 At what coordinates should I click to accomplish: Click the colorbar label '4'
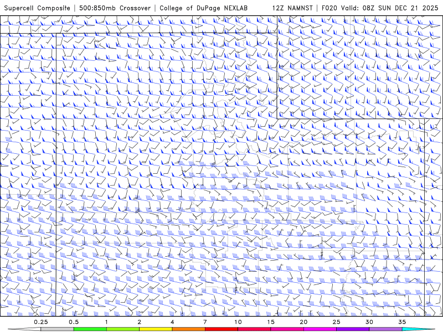(172, 322)
